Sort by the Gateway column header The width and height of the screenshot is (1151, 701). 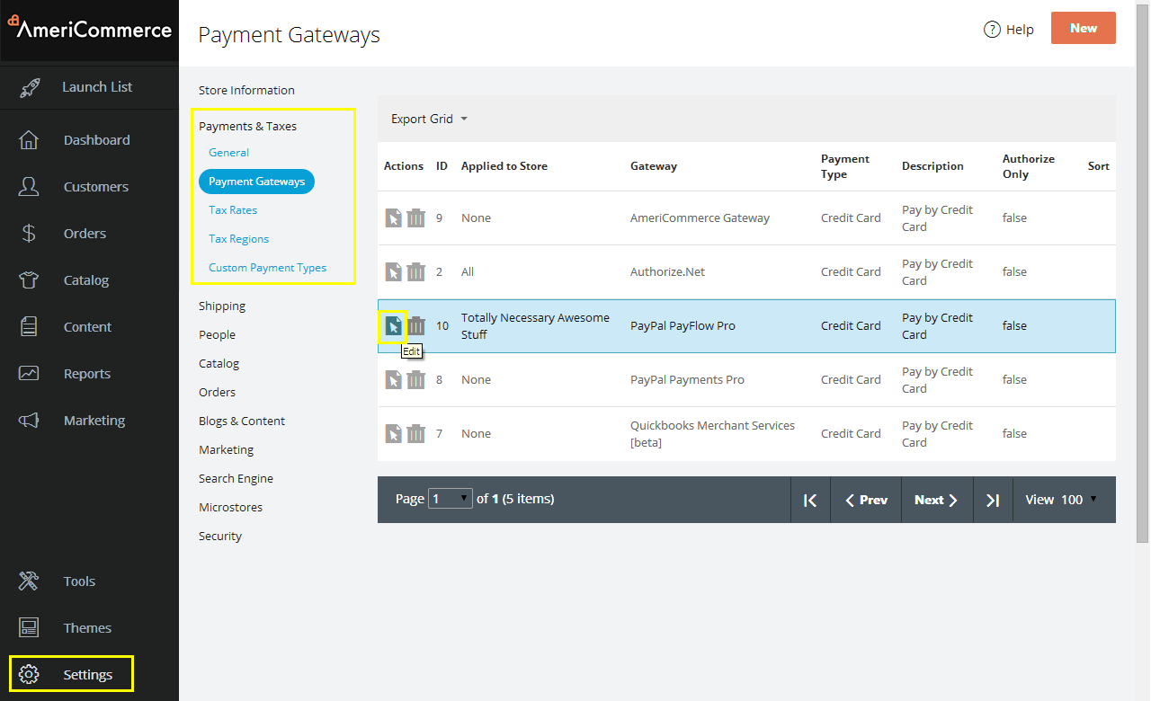click(654, 166)
